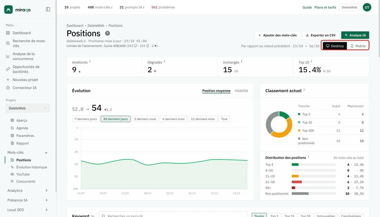Expand the Local SEO sidebar section
The image size is (380, 217).
(47, 210)
